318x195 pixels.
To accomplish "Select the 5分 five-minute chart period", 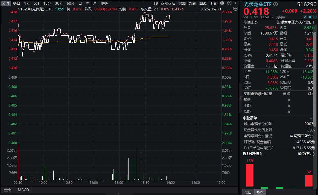I will pos(37,3).
